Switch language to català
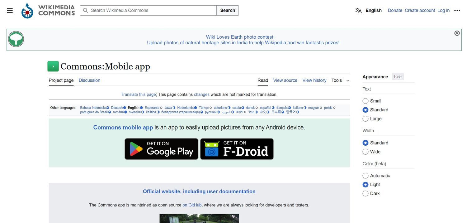The width and height of the screenshot is (467, 223). coord(237,108)
